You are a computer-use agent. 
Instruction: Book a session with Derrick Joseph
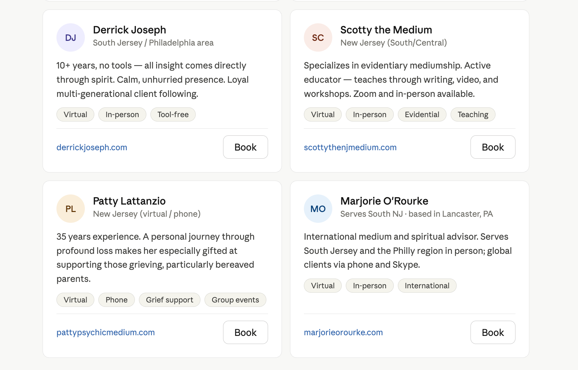click(x=245, y=147)
